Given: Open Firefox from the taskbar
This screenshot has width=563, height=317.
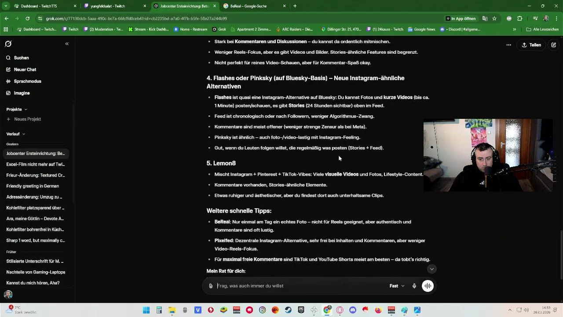Looking at the screenshot, I should pyautogui.click(x=378, y=310).
